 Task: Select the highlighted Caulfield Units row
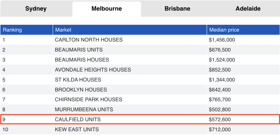click(x=78, y=120)
